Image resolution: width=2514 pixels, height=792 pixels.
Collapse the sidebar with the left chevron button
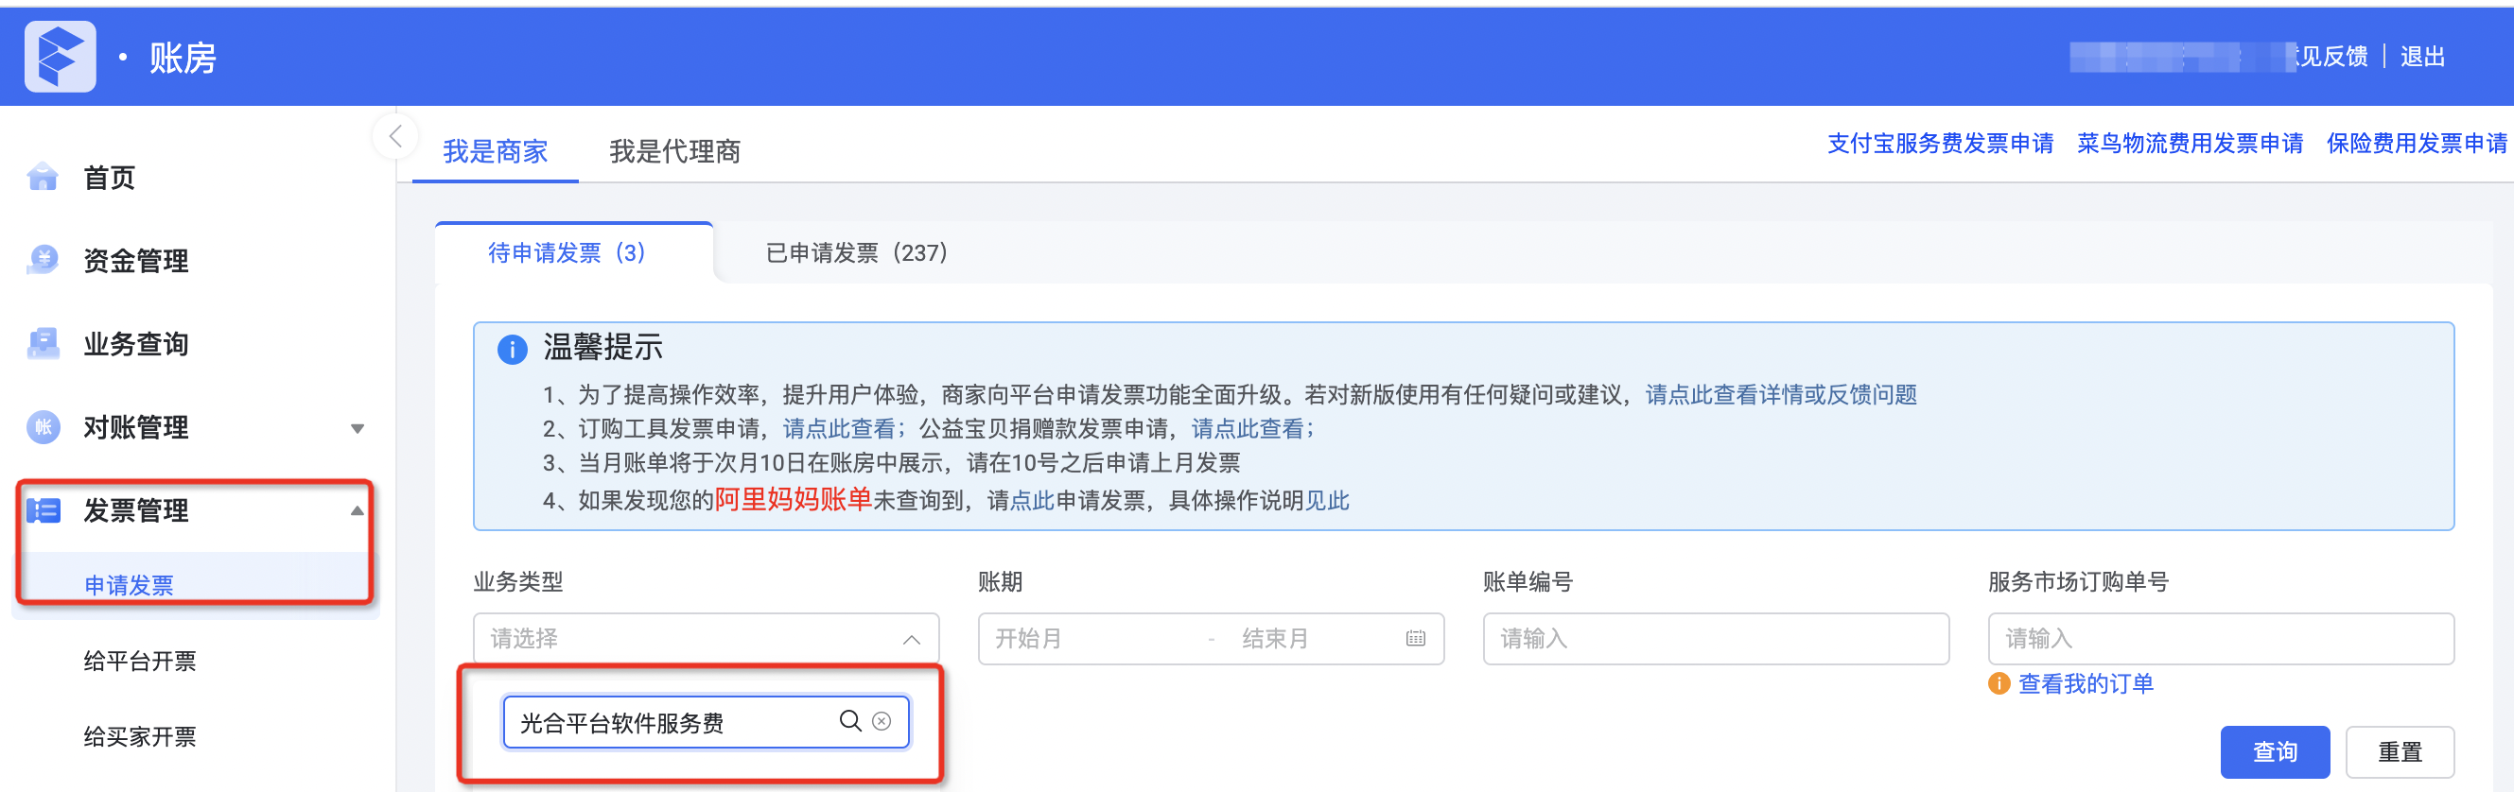(395, 136)
